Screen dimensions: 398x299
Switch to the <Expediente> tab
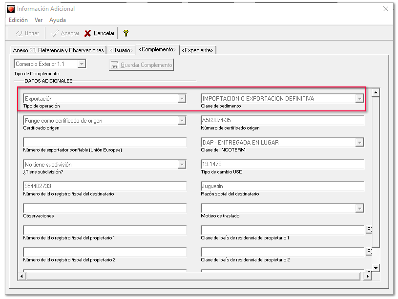(198, 50)
